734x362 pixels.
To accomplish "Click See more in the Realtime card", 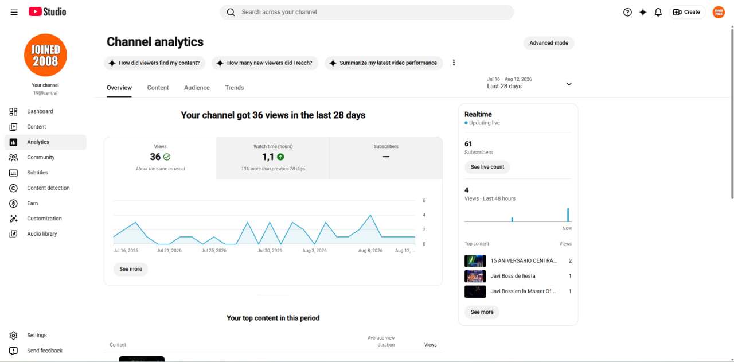I will tap(482, 312).
